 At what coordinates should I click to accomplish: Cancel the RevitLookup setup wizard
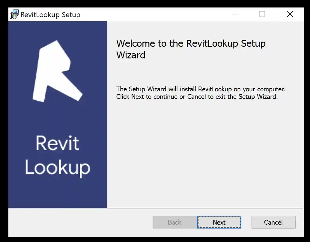click(273, 222)
